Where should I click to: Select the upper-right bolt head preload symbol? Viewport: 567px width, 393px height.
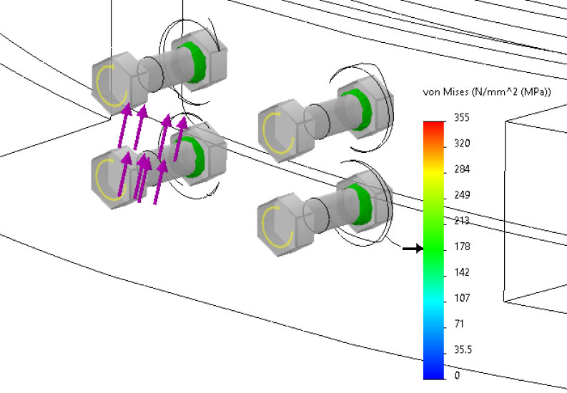click(277, 134)
